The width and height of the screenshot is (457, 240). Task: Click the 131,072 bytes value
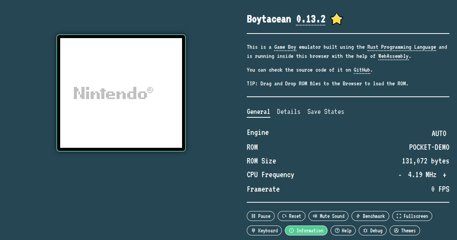(425, 161)
